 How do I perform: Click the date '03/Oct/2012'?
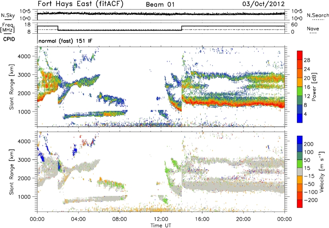pos(264,4)
